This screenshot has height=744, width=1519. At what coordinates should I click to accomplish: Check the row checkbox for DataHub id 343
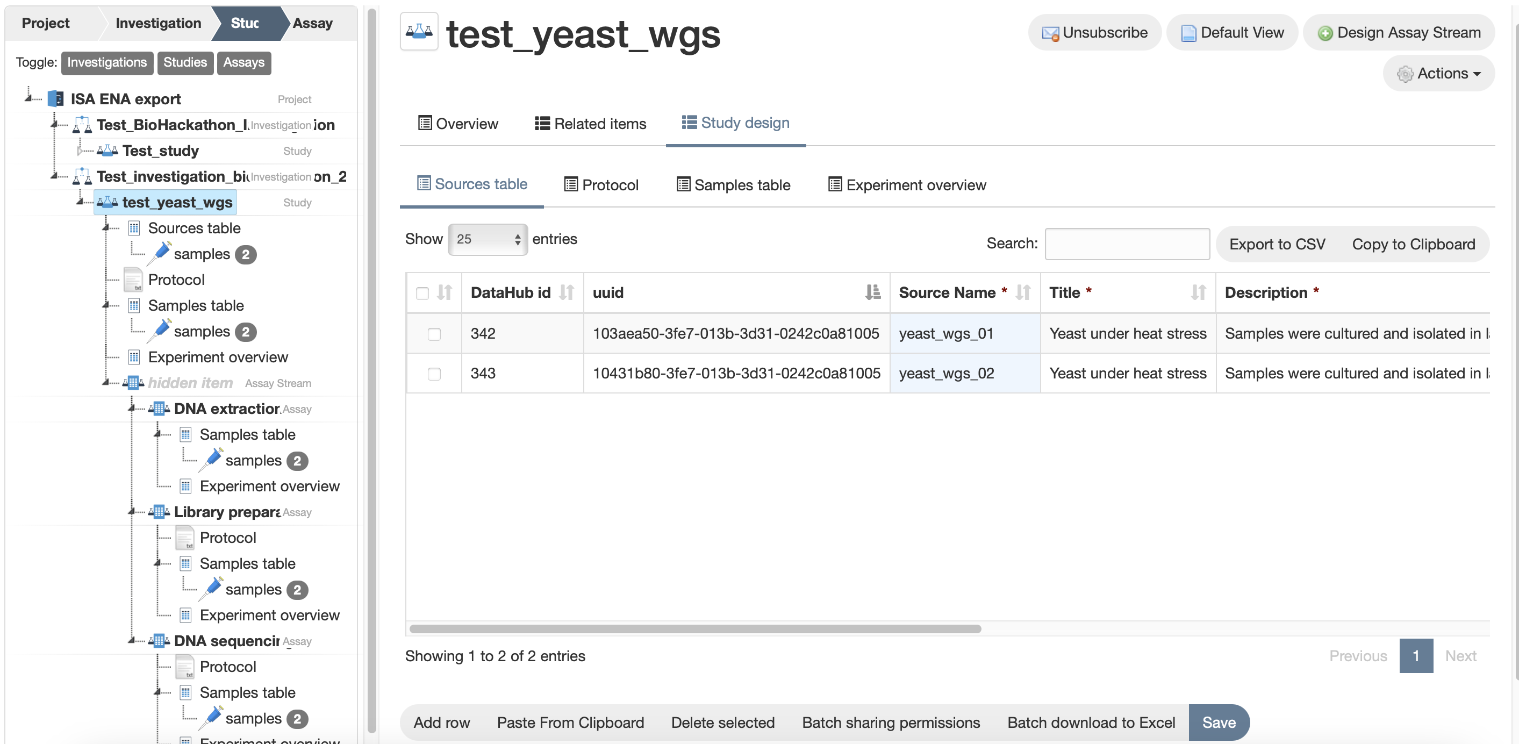tap(435, 374)
